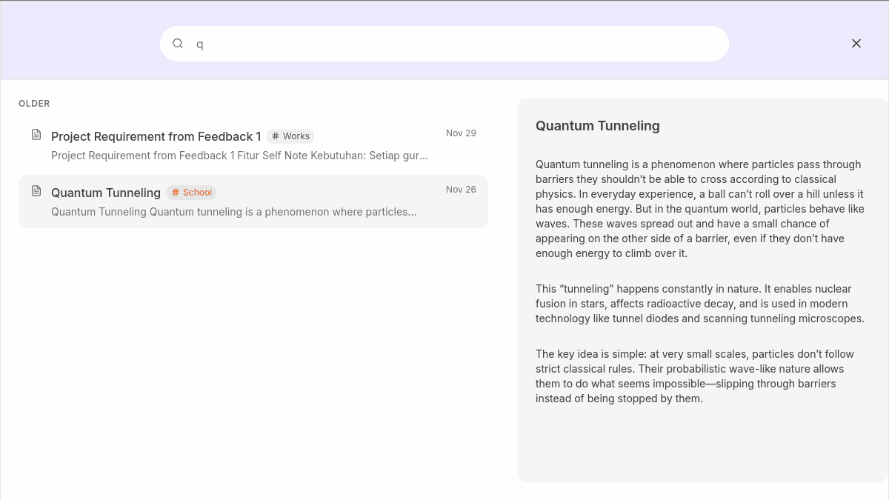
Task: Click the magnifying glass search icon
Action: (178, 44)
